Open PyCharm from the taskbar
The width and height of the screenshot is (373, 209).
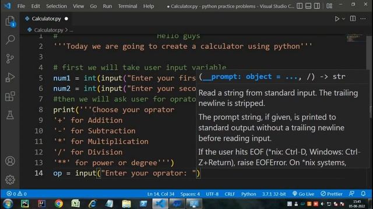pyautogui.click(x=24, y=204)
